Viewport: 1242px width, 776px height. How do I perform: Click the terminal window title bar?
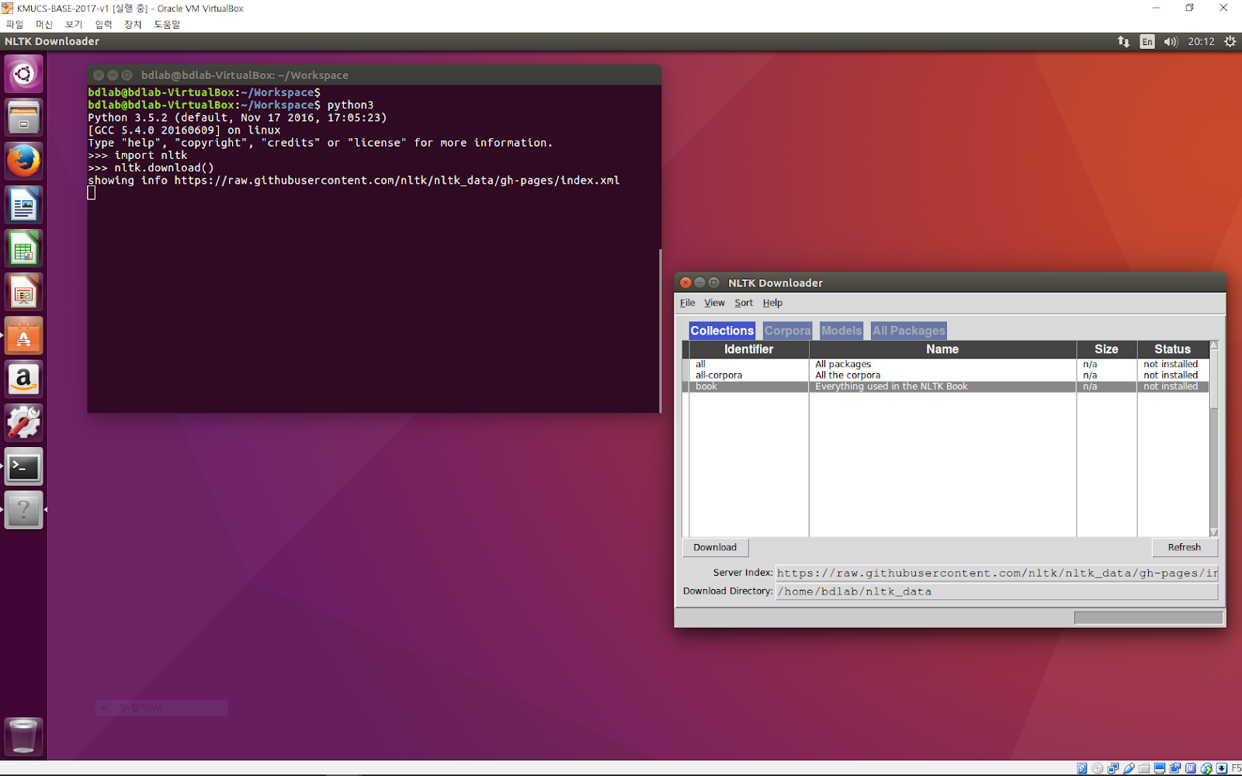tap(374, 75)
